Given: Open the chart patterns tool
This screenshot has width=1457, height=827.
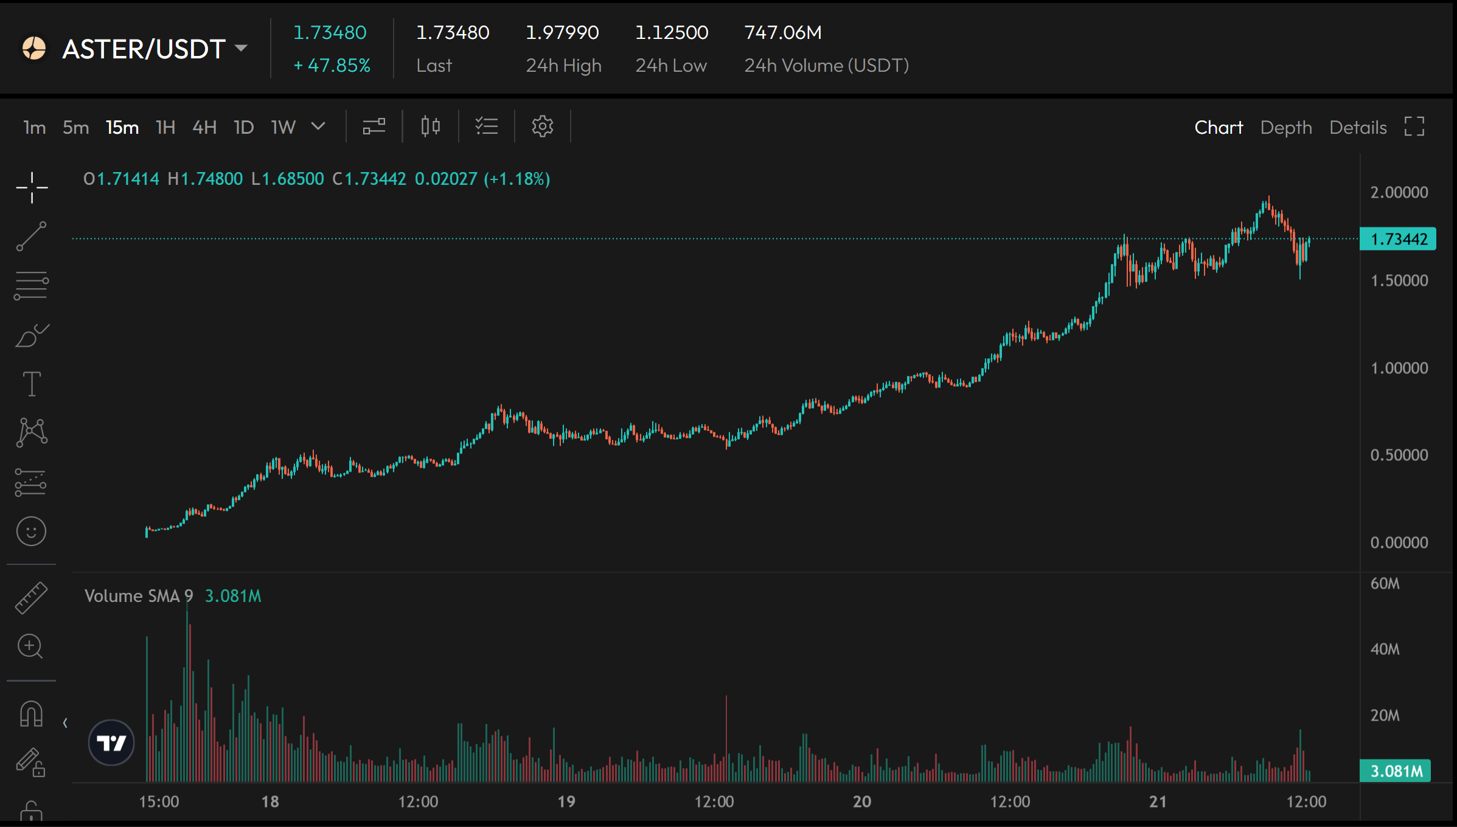Looking at the screenshot, I should pyautogui.click(x=32, y=432).
